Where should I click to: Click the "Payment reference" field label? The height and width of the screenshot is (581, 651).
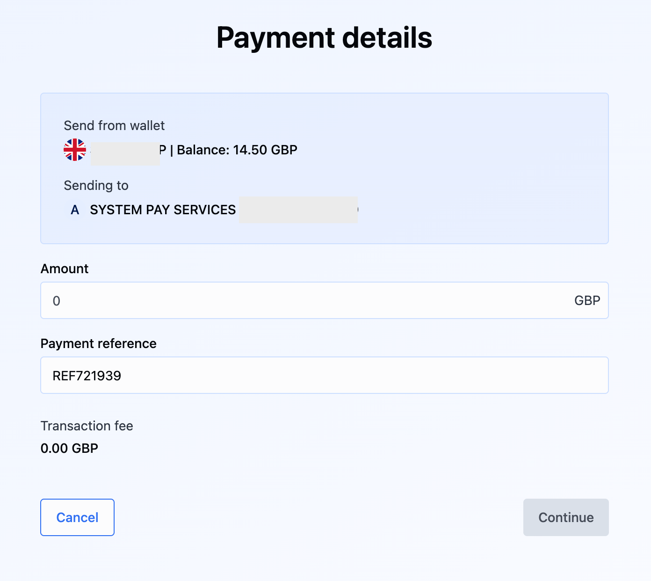pyautogui.click(x=98, y=343)
